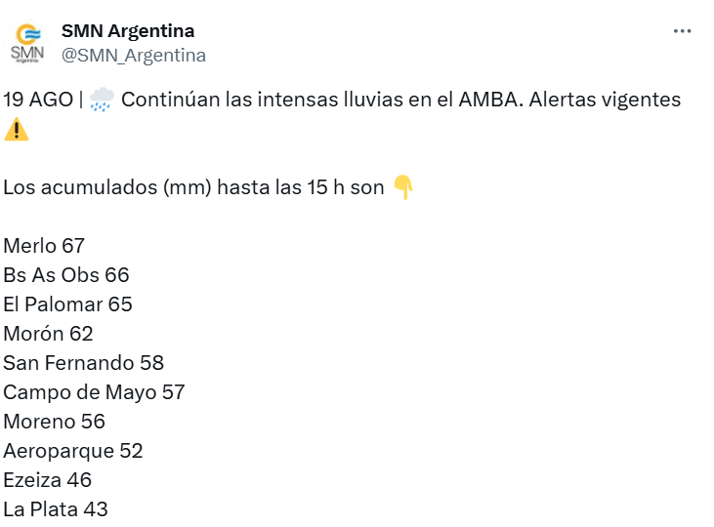
Task: Click the @SMN_Argentina handle
Action: (x=134, y=56)
